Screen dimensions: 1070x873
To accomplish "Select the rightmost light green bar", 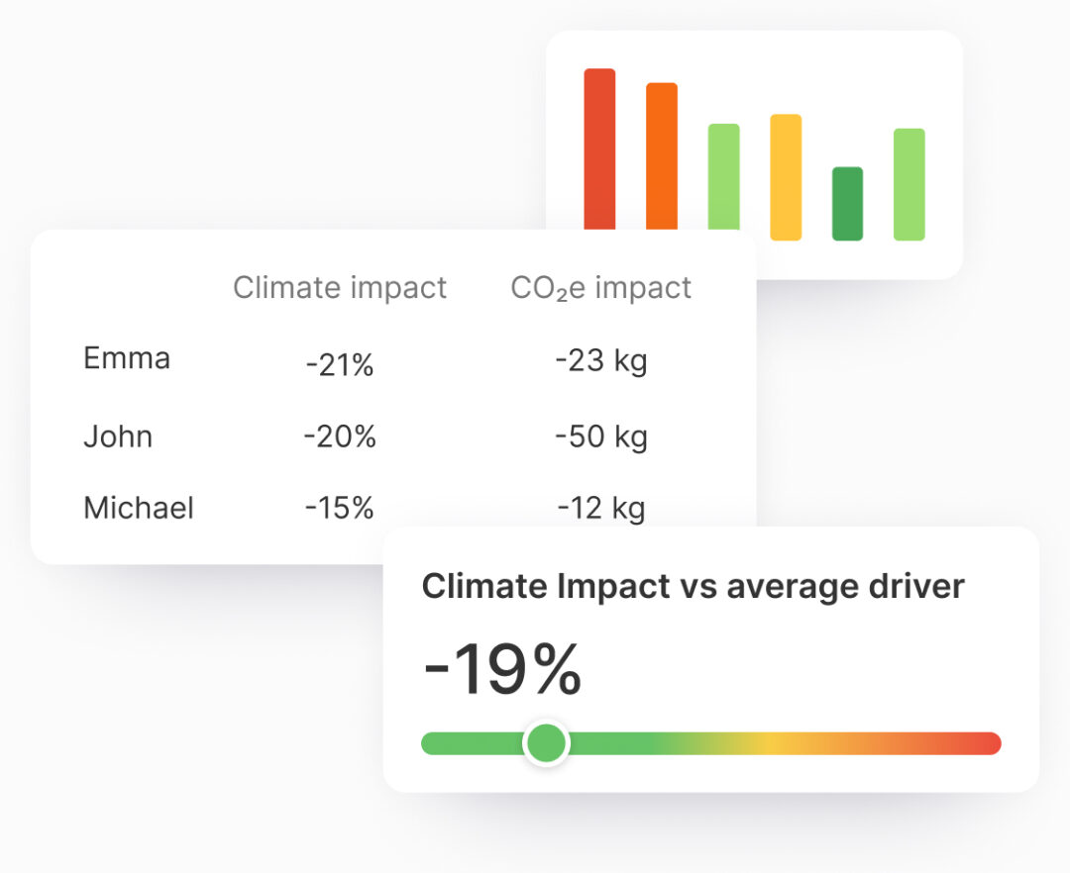I will pyautogui.click(x=909, y=184).
